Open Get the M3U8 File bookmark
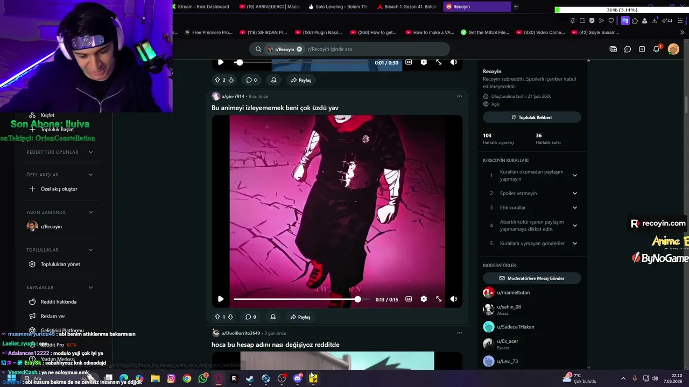The width and height of the screenshot is (689, 387). [485, 32]
